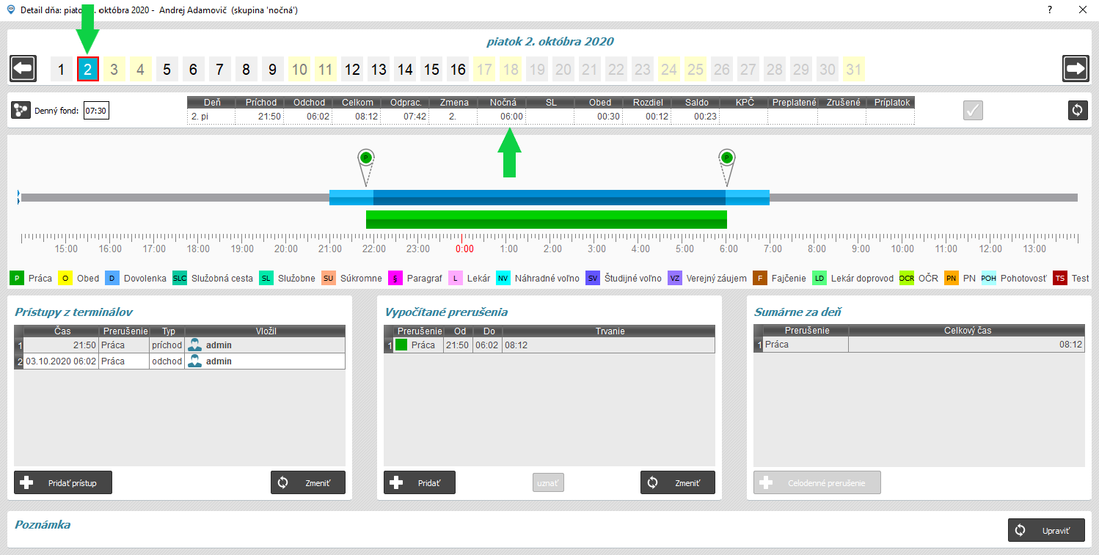Select the Práca 21:50–06:02 interruption row
This screenshot has height=555, width=1099.
coord(549,345)
